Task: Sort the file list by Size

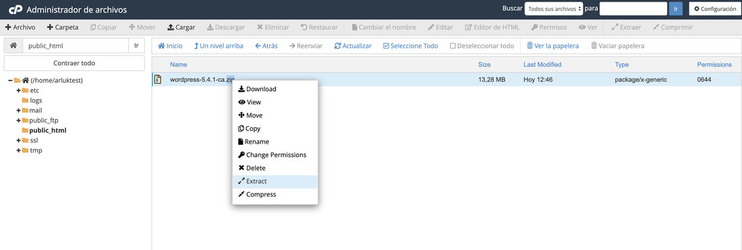Action: (x=484, y=64)
